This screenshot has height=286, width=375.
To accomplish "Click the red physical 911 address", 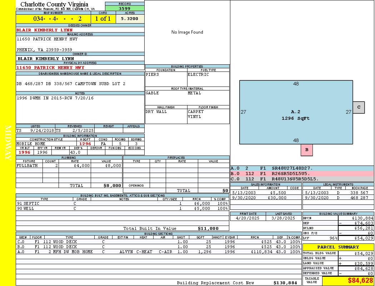I will point(50,68).
